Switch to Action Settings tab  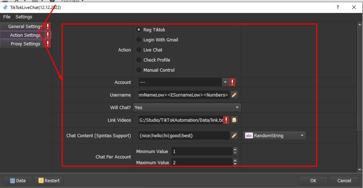click(x=23, y=35)
